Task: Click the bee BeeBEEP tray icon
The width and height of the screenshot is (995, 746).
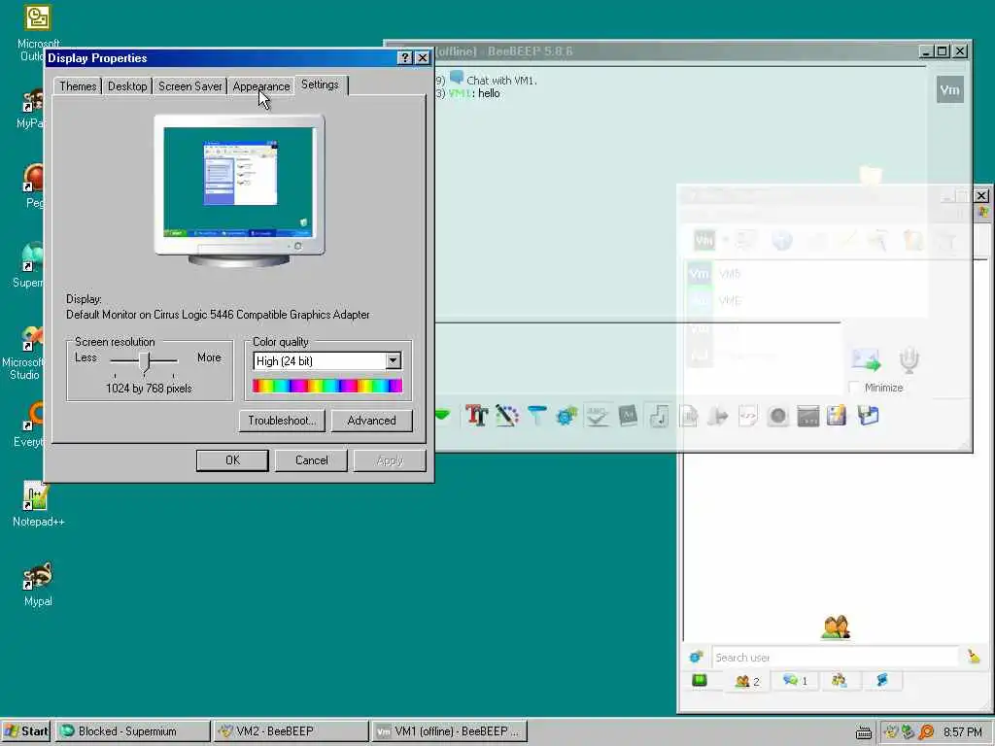Action: 892,732
